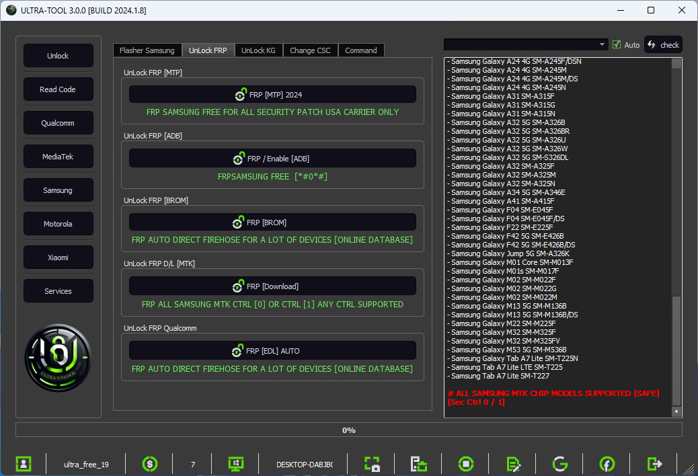Click FRP SAMSUNG FREE USA CARRIER ONLY text

[x=272, y=112]
